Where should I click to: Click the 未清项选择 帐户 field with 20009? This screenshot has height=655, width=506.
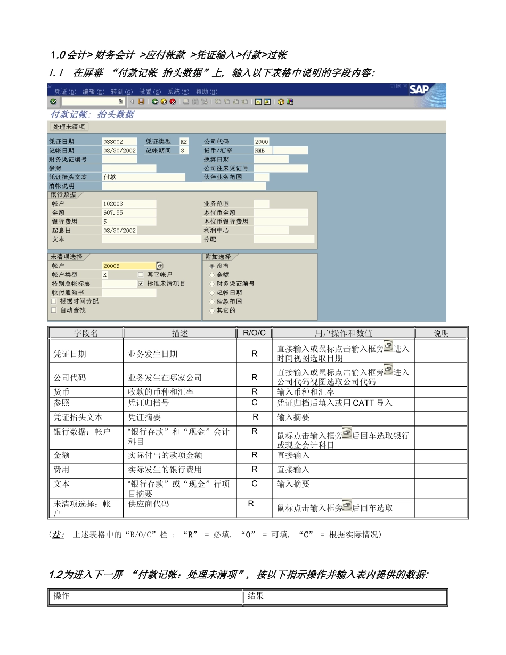click(x=129, y=266)
